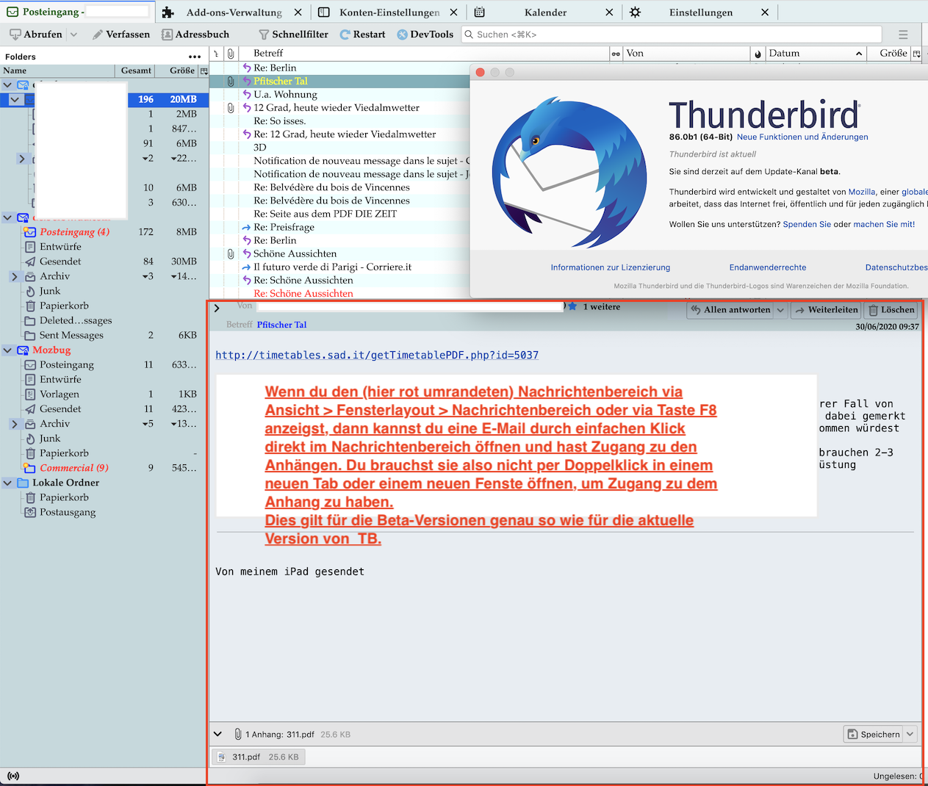Switch to the Add-ons-Verwaltung tab
Screen dimensions: 928x786
(234, 12)
